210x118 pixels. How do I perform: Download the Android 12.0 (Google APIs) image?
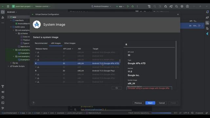(38, 52)
